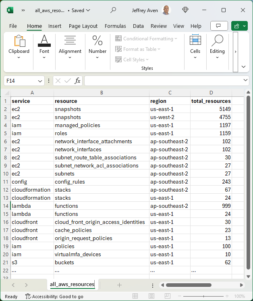Switch to the Formulas tab
Image resolution: width=253 pixels, height=301 pixels.
point(115,26)
